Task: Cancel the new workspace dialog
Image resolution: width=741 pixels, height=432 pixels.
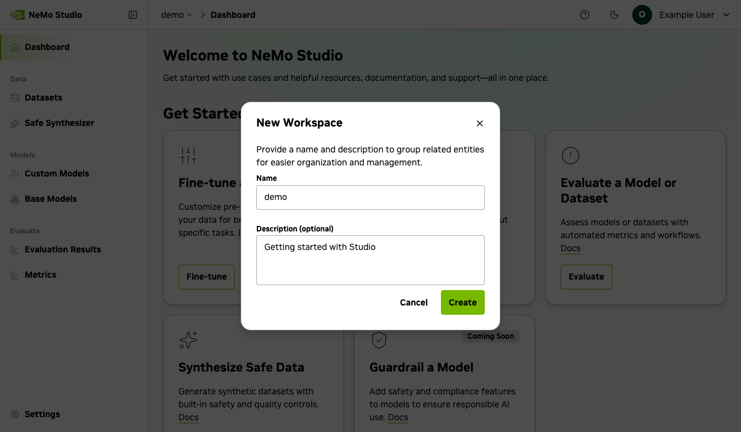Action: [x=414, y=302]
